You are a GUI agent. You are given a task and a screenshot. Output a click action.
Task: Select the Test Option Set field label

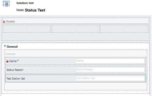point(16,79)
